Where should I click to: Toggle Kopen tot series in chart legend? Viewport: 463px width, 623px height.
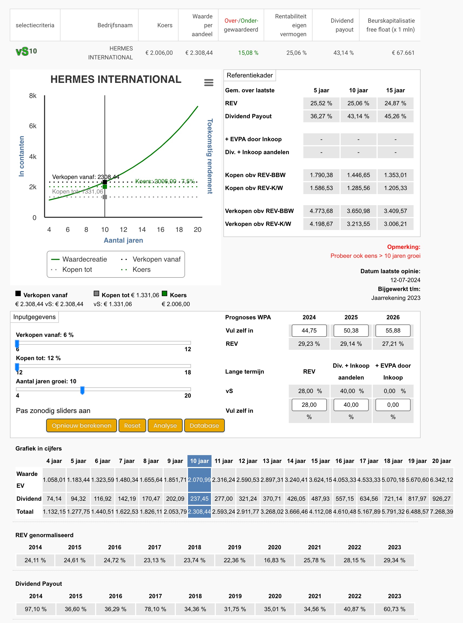point(72,269)
